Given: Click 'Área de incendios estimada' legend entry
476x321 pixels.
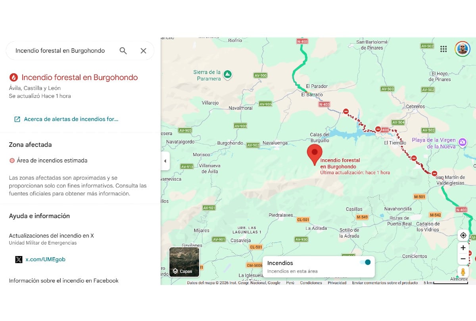Looking at the screenshot, I should [48, 160].
